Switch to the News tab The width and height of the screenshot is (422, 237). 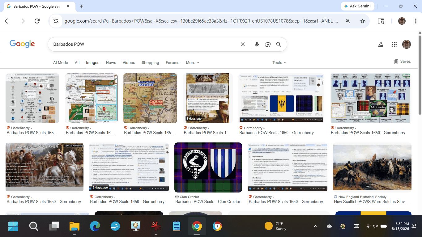pos(111,63)
